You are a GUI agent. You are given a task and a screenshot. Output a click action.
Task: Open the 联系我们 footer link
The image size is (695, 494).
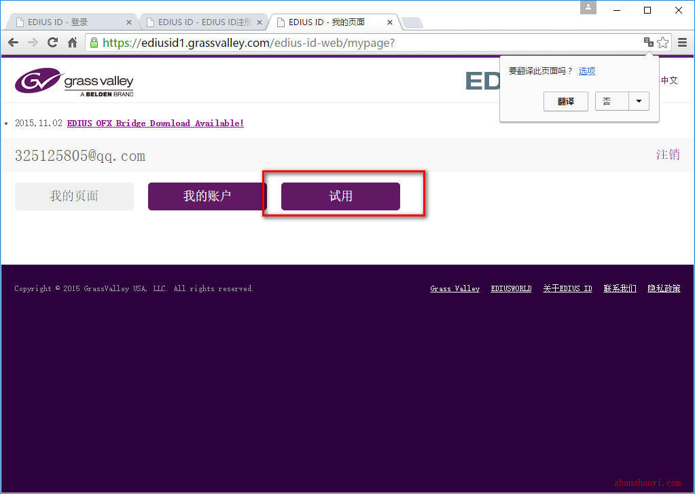(620, 288)
